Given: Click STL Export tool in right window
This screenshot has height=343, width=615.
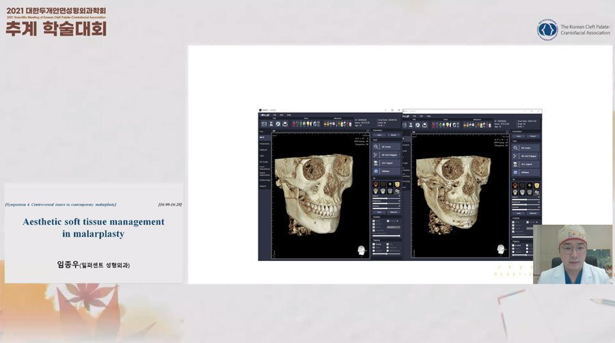Looking at the screenshot, I should tap(525, 164).
